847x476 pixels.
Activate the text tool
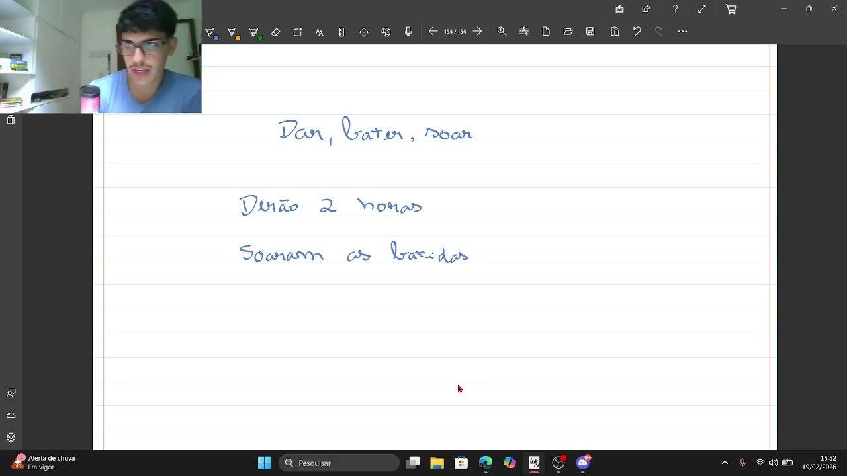point(320,32)
